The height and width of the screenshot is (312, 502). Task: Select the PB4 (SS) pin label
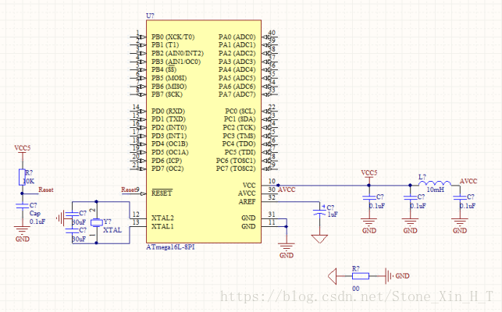(164, 69)
